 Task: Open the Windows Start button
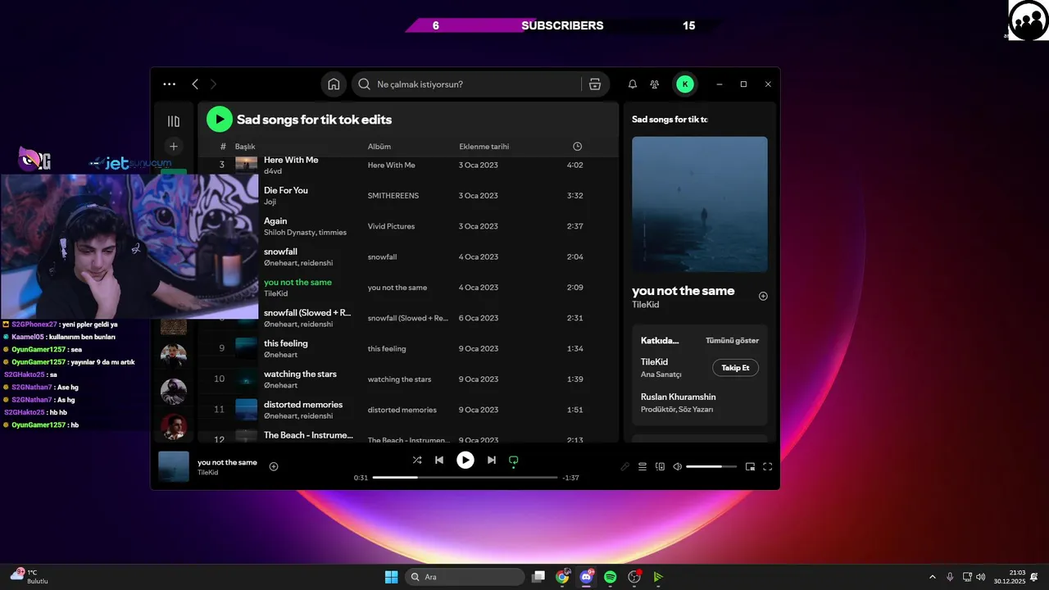[392, 577]
